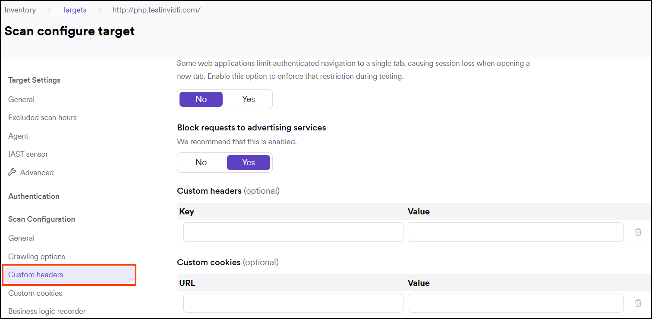The width and height of the screenshot is (652, 319).
Task: Disable blocking of advertising services
Action: click(x=201, y=162)
